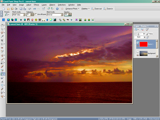Select the Dropper eyedropper tool

click(2, 37)
